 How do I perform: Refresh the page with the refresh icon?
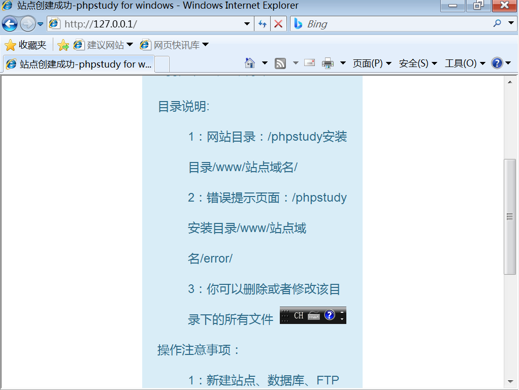263,23
